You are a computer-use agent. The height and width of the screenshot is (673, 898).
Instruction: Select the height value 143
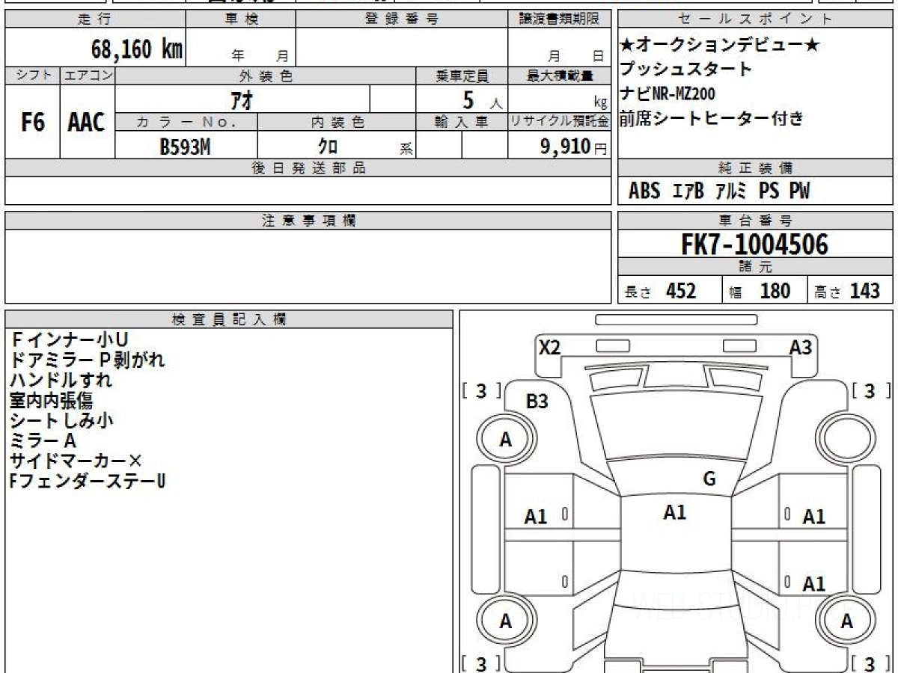(x=865, y=291)
